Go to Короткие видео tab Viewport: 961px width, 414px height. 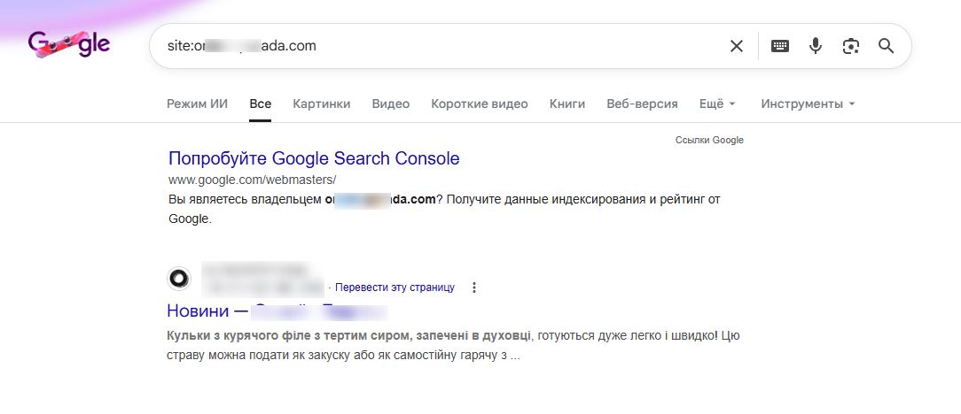pyautogui.click(x=479, y=103)
